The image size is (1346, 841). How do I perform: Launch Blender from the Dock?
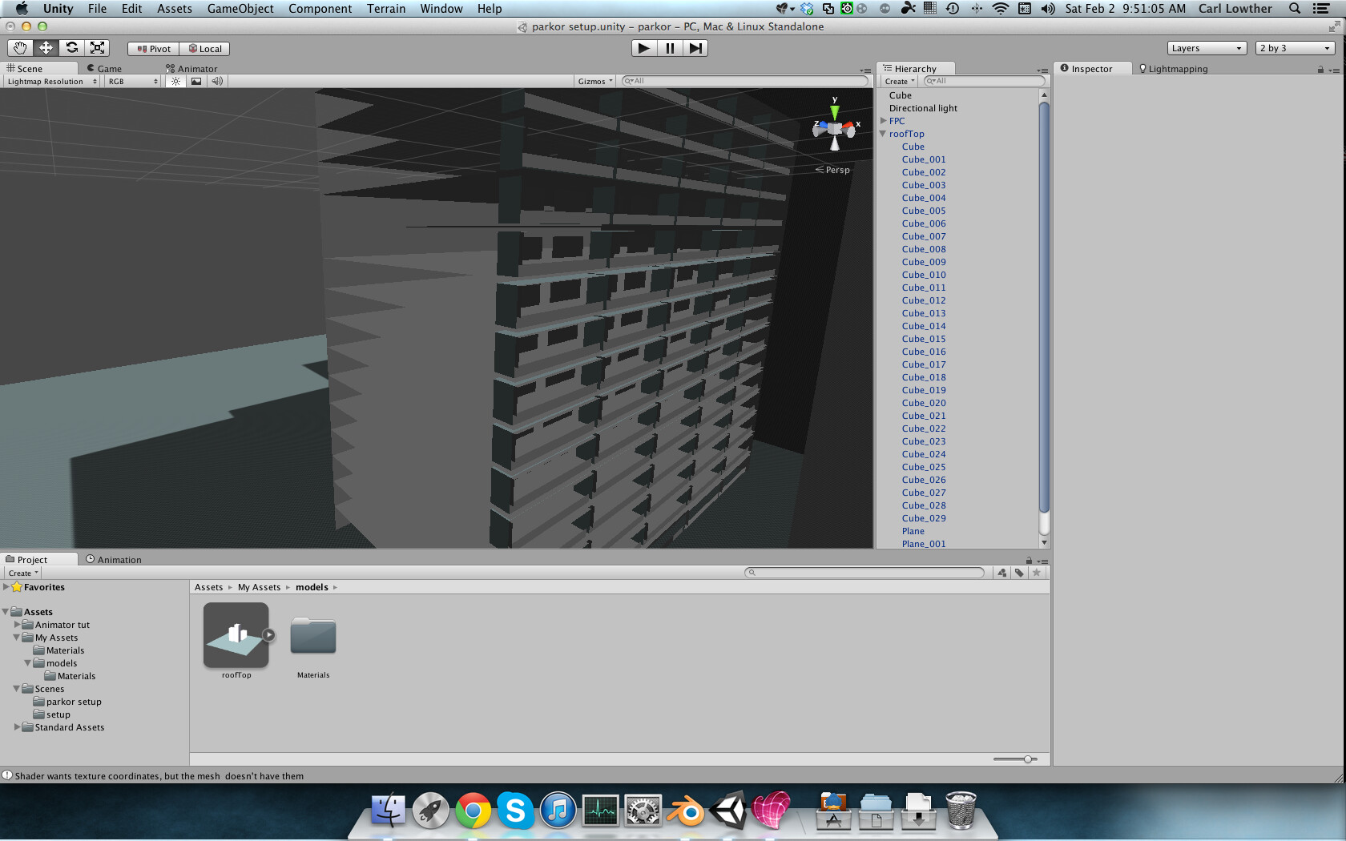click(x=685, y=811)
